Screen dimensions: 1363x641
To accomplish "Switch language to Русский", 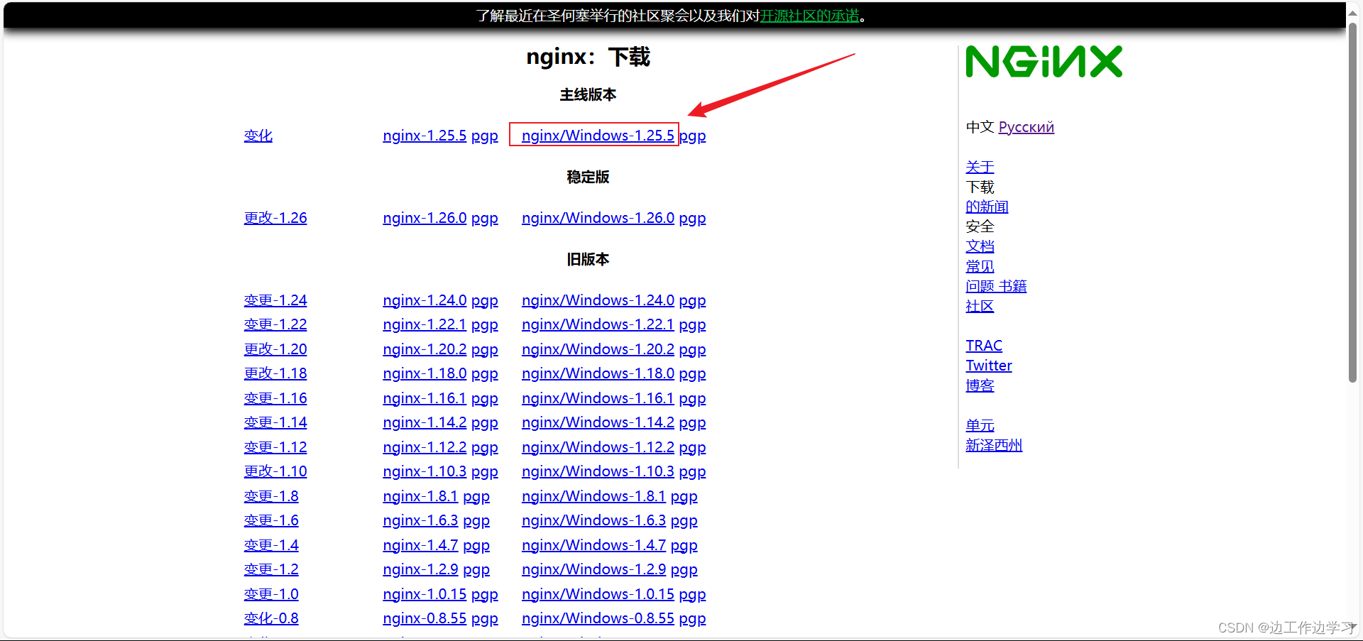I will 1026,127.
